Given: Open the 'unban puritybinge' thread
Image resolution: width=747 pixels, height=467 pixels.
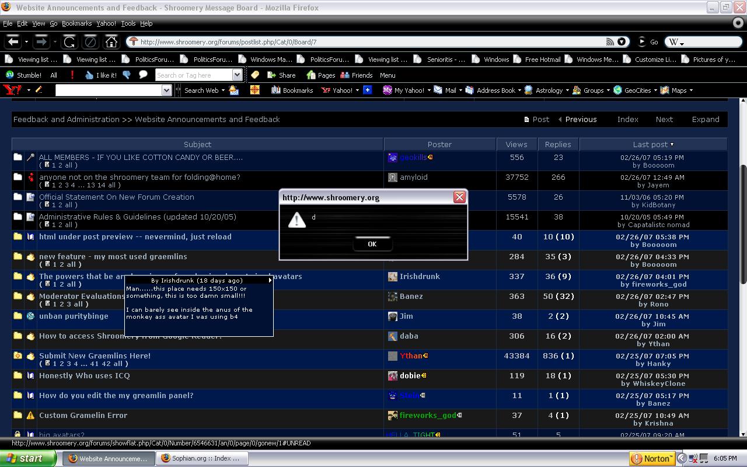Looking at the screenshot, I should (74, 316).
